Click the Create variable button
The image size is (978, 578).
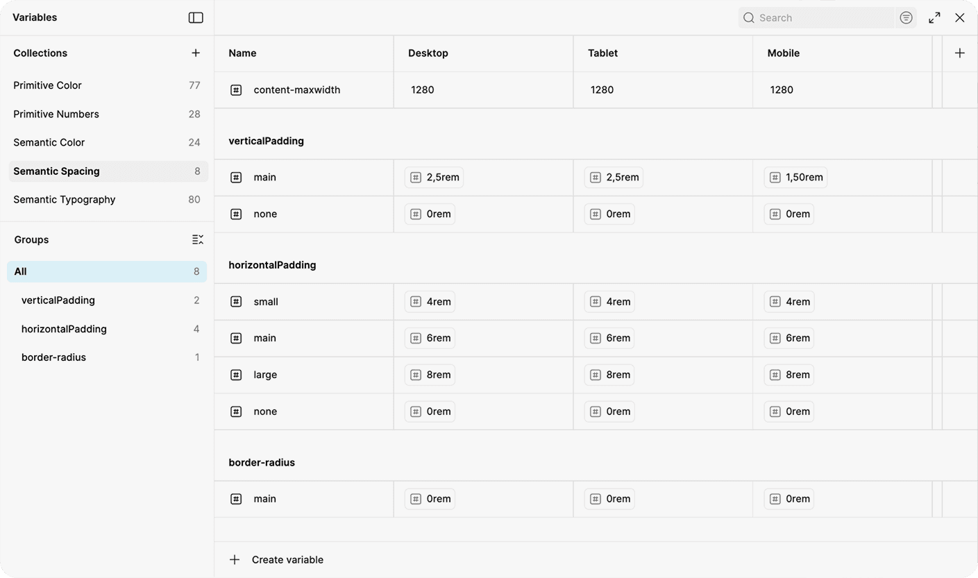[x=287, y=559]
